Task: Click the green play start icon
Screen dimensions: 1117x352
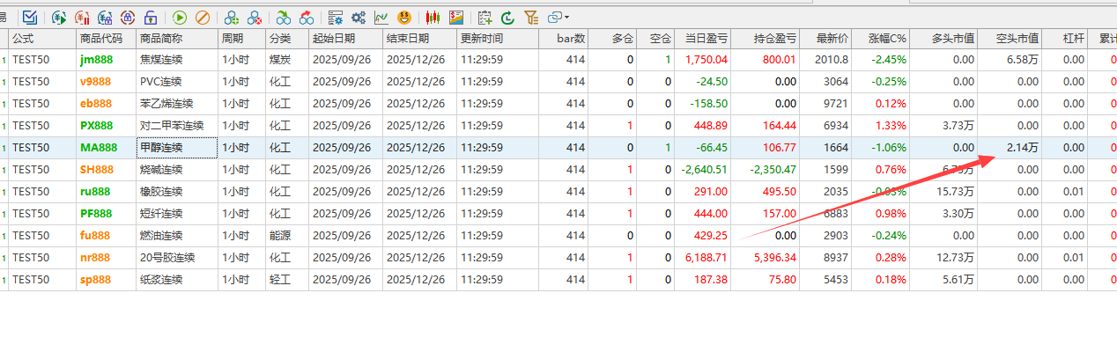Action: click(180, 17)
